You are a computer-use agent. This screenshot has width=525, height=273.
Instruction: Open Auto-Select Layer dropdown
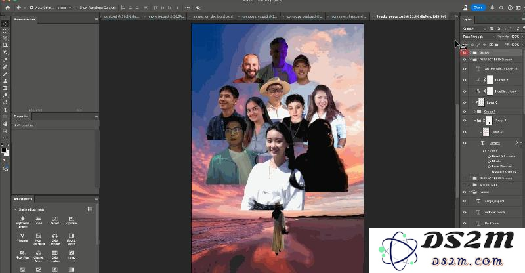(64, 7)
